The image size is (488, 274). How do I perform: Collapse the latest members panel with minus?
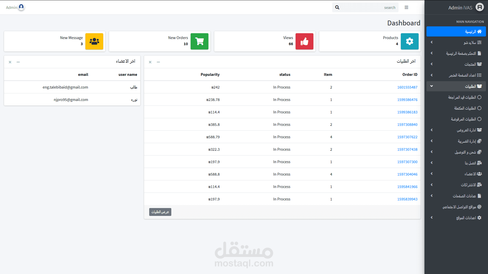pyautogui.click(x=18, y=62)
